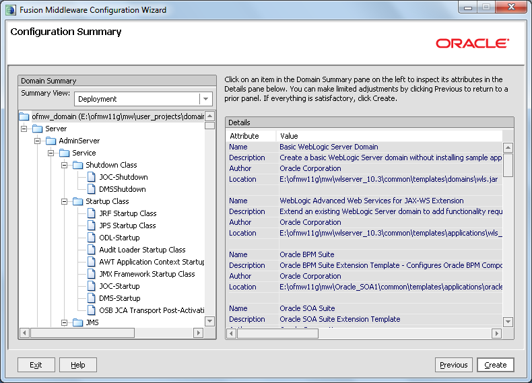The width and height of the screenshot is (532, 383).
Task: Click the Oracle SOA Suite name value
Action: [307, 308]
